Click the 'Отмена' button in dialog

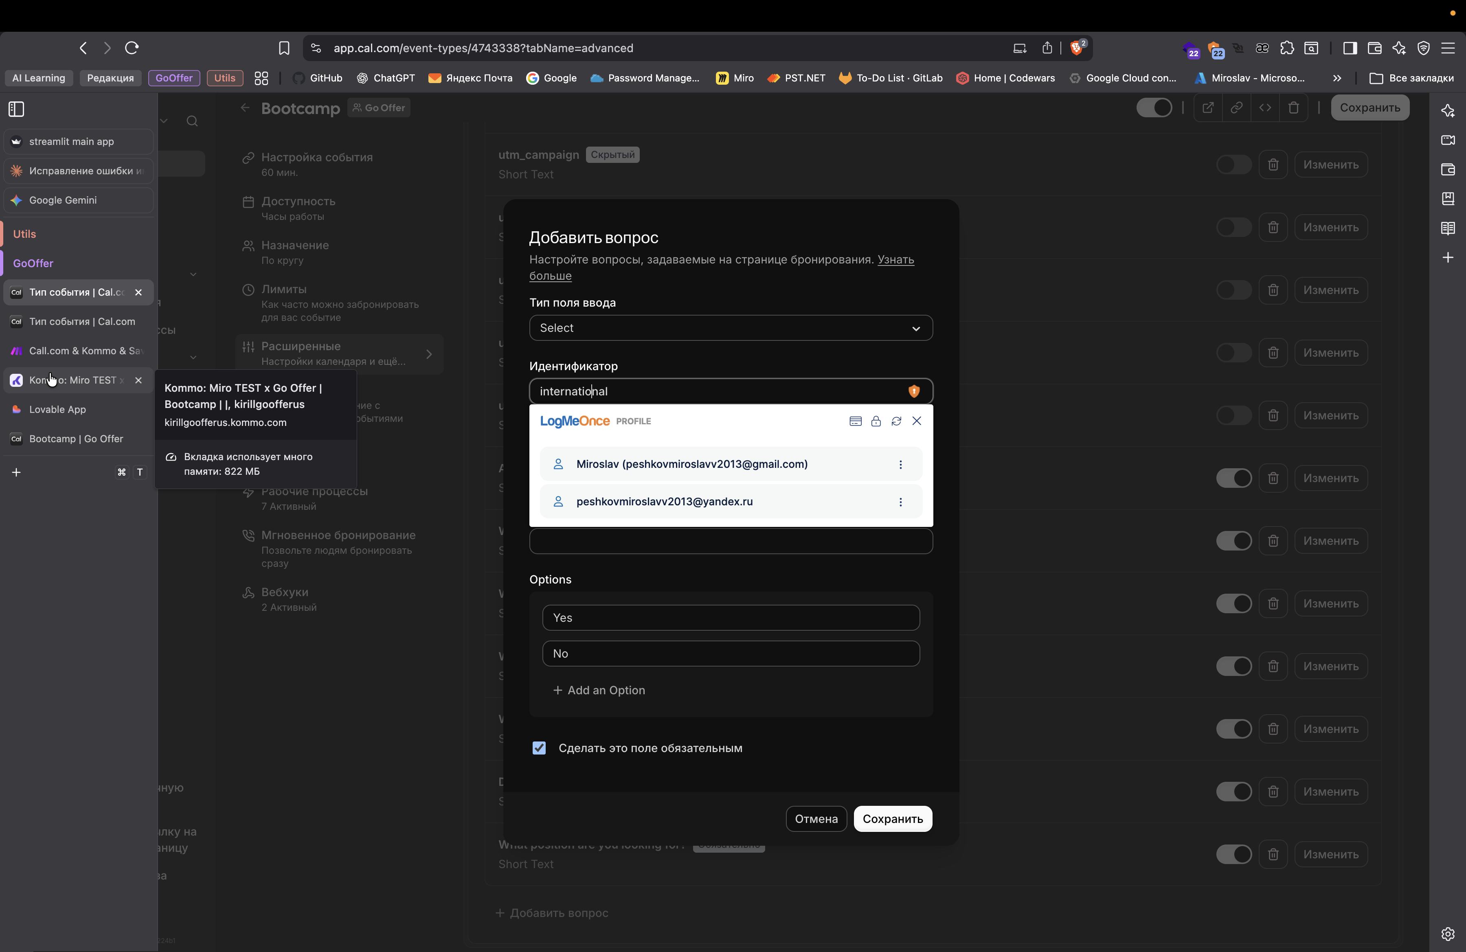816,818
